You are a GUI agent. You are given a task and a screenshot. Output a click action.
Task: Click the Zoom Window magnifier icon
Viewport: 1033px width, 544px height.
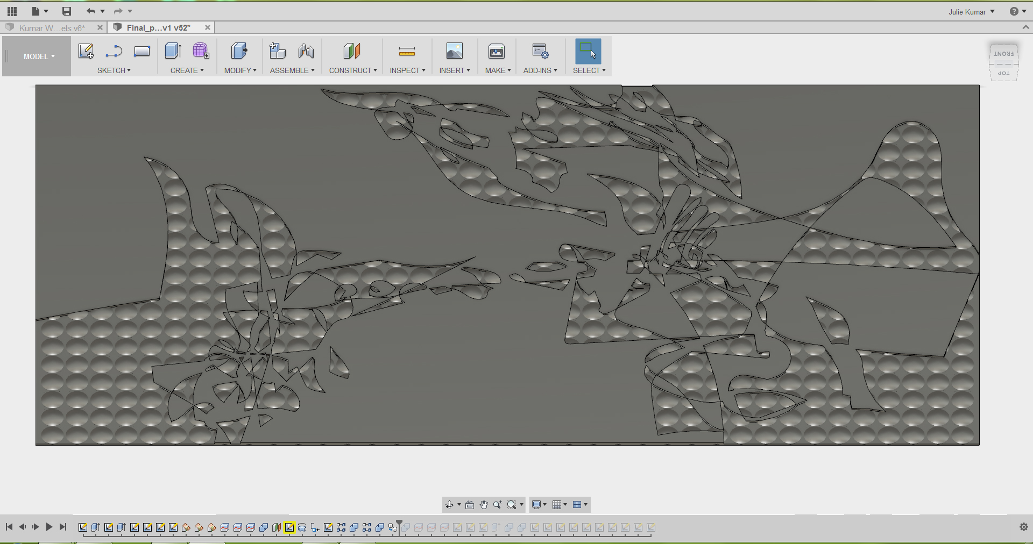click(512, 505)
